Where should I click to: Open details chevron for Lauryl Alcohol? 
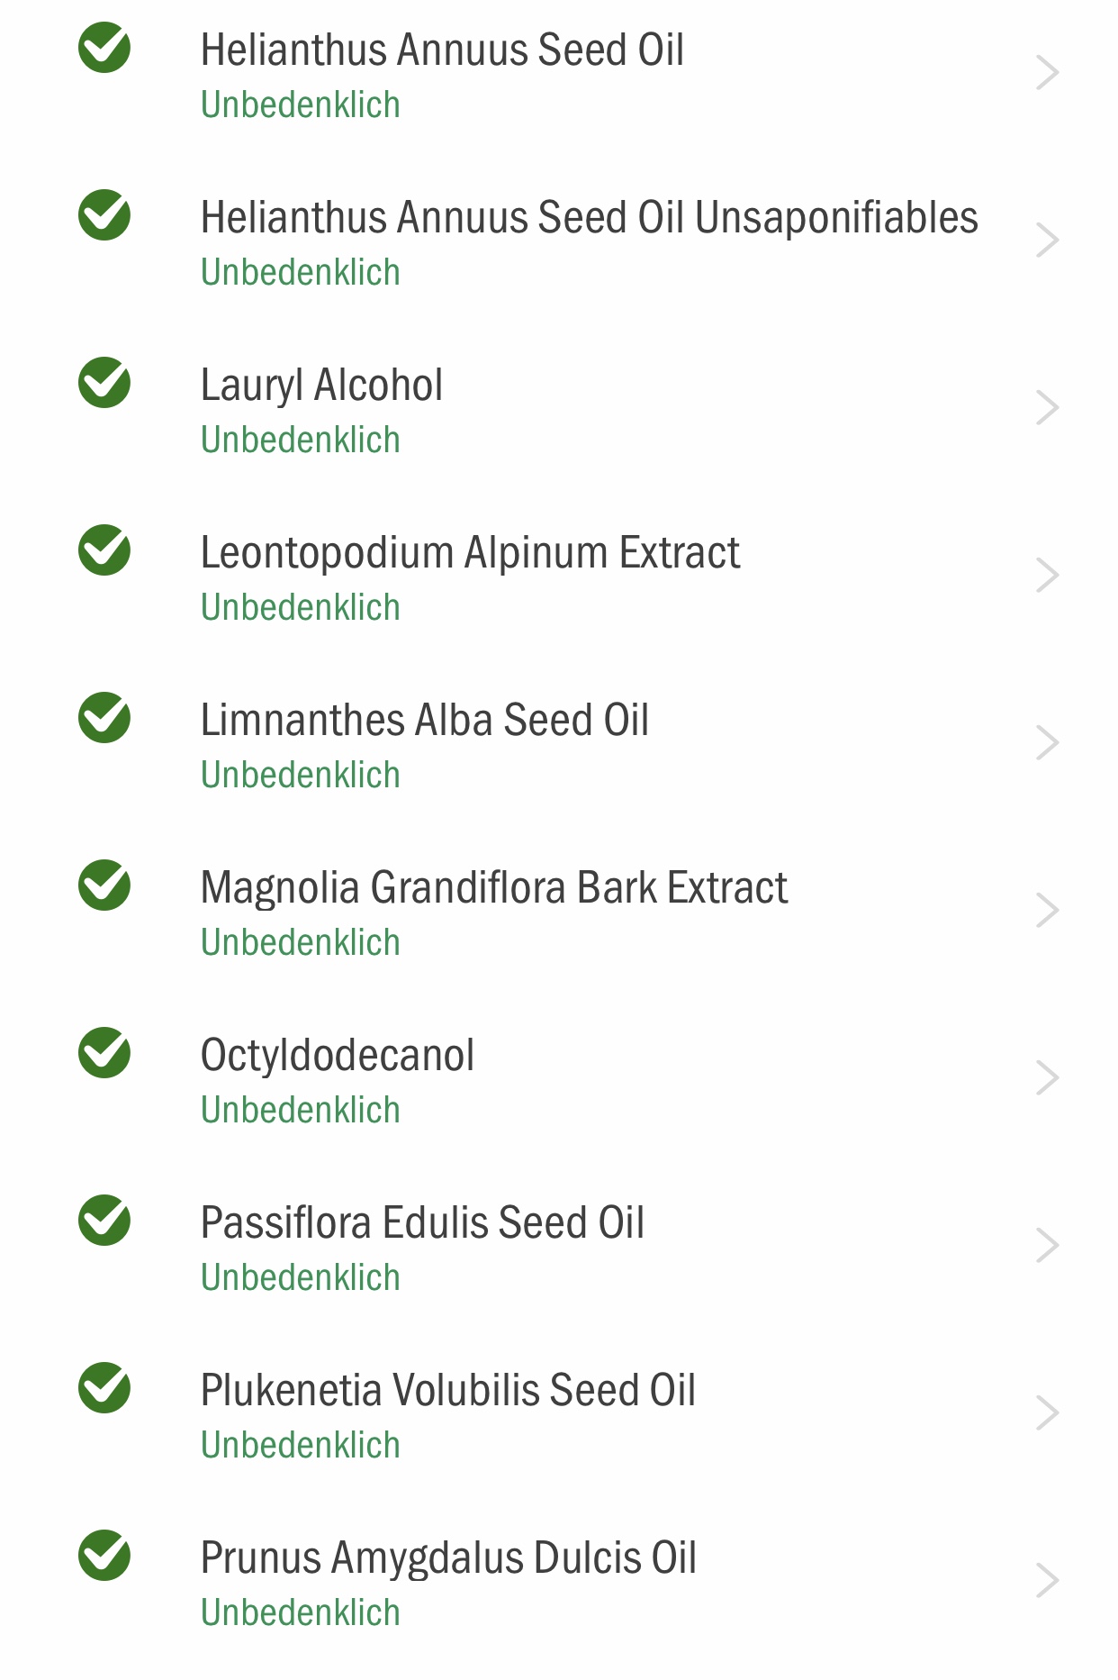coord(1047,408)
